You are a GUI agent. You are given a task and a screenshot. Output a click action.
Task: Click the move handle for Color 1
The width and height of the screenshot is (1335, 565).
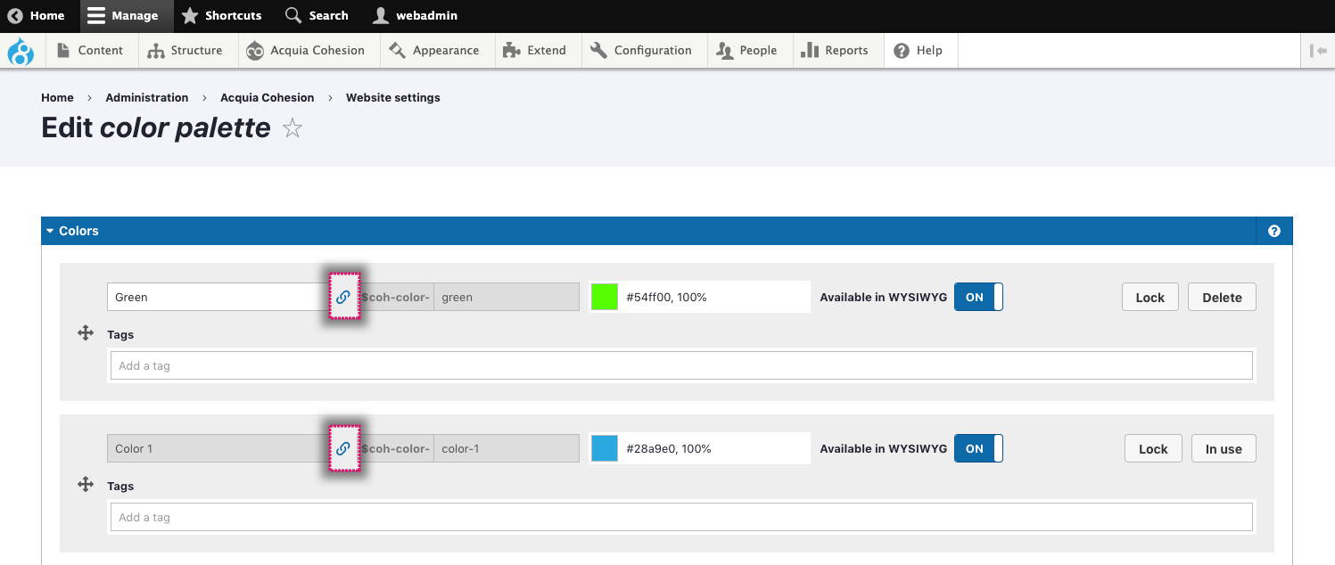click(86, 485)
